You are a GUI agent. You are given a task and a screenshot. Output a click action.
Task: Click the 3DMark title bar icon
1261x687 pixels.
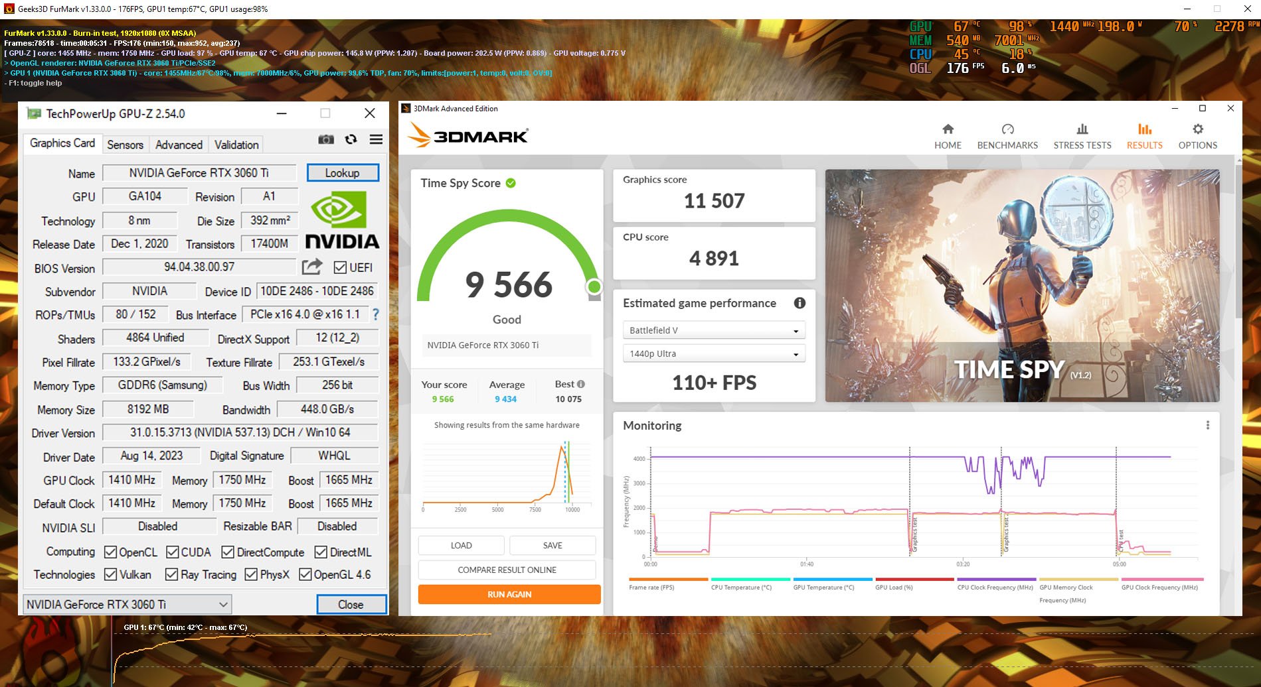(406, 108)
